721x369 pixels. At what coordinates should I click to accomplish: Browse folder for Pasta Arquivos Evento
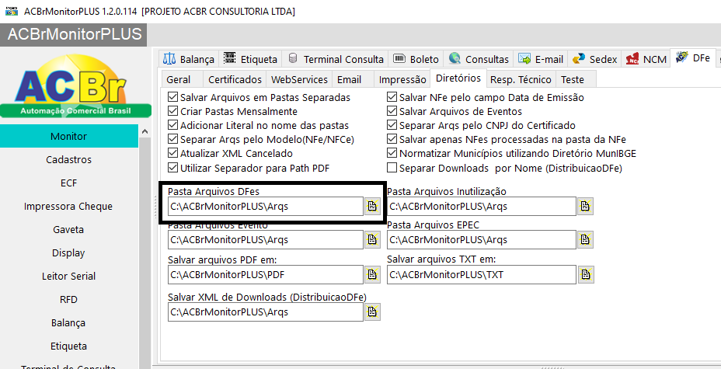[x=372, y=239]
